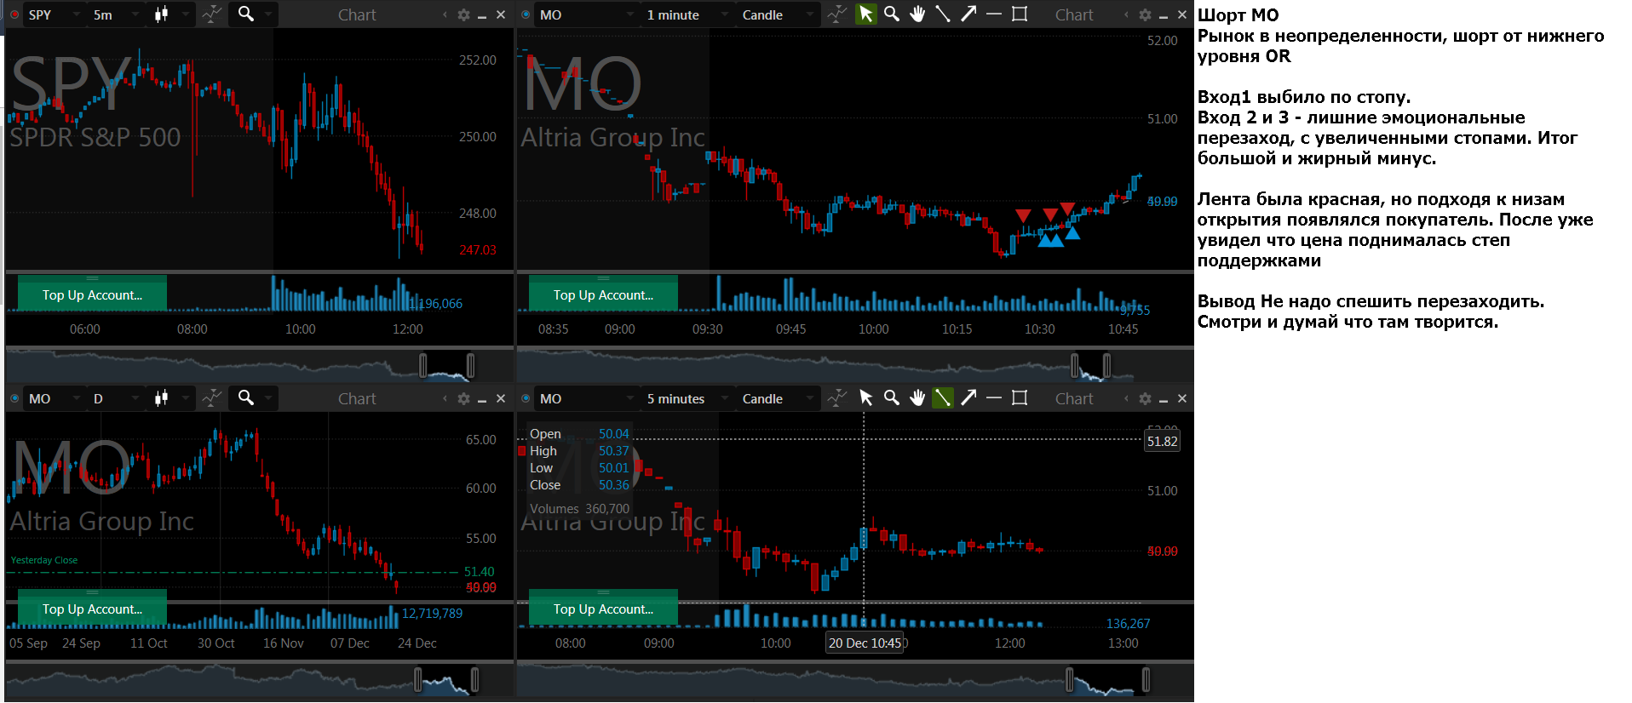Open indicators on the SPY chart toolbar
Image resolution: width=1632 pixels, height=703 pixels.
pos(212,14)
